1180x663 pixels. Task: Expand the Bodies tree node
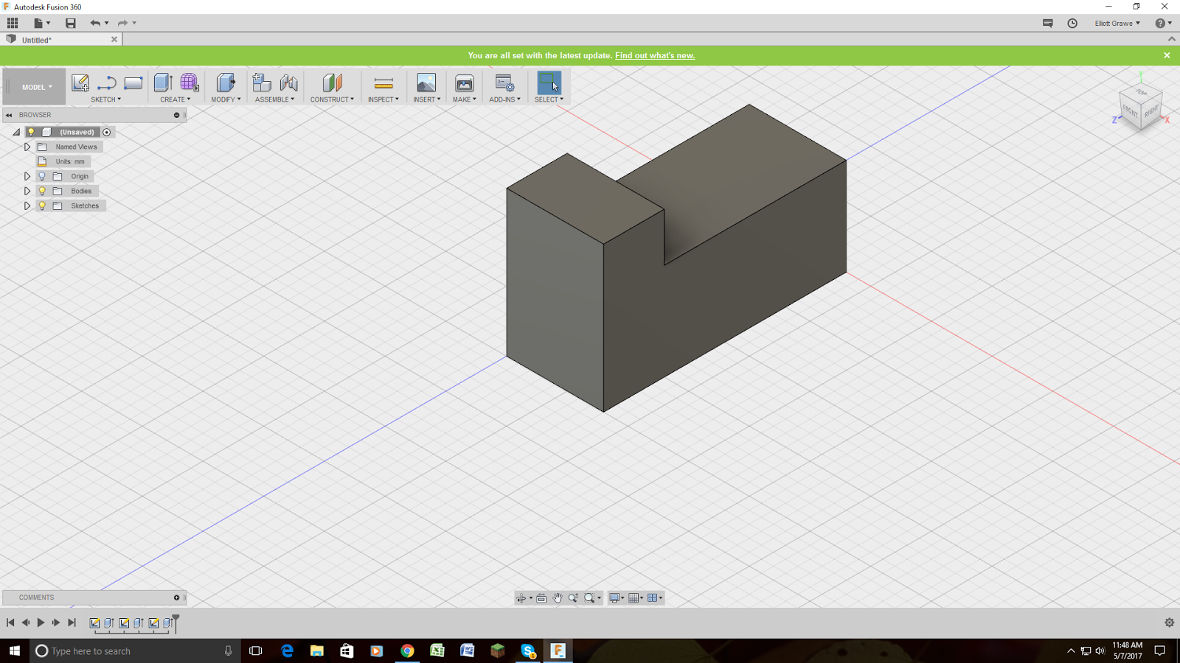[27, 191]
